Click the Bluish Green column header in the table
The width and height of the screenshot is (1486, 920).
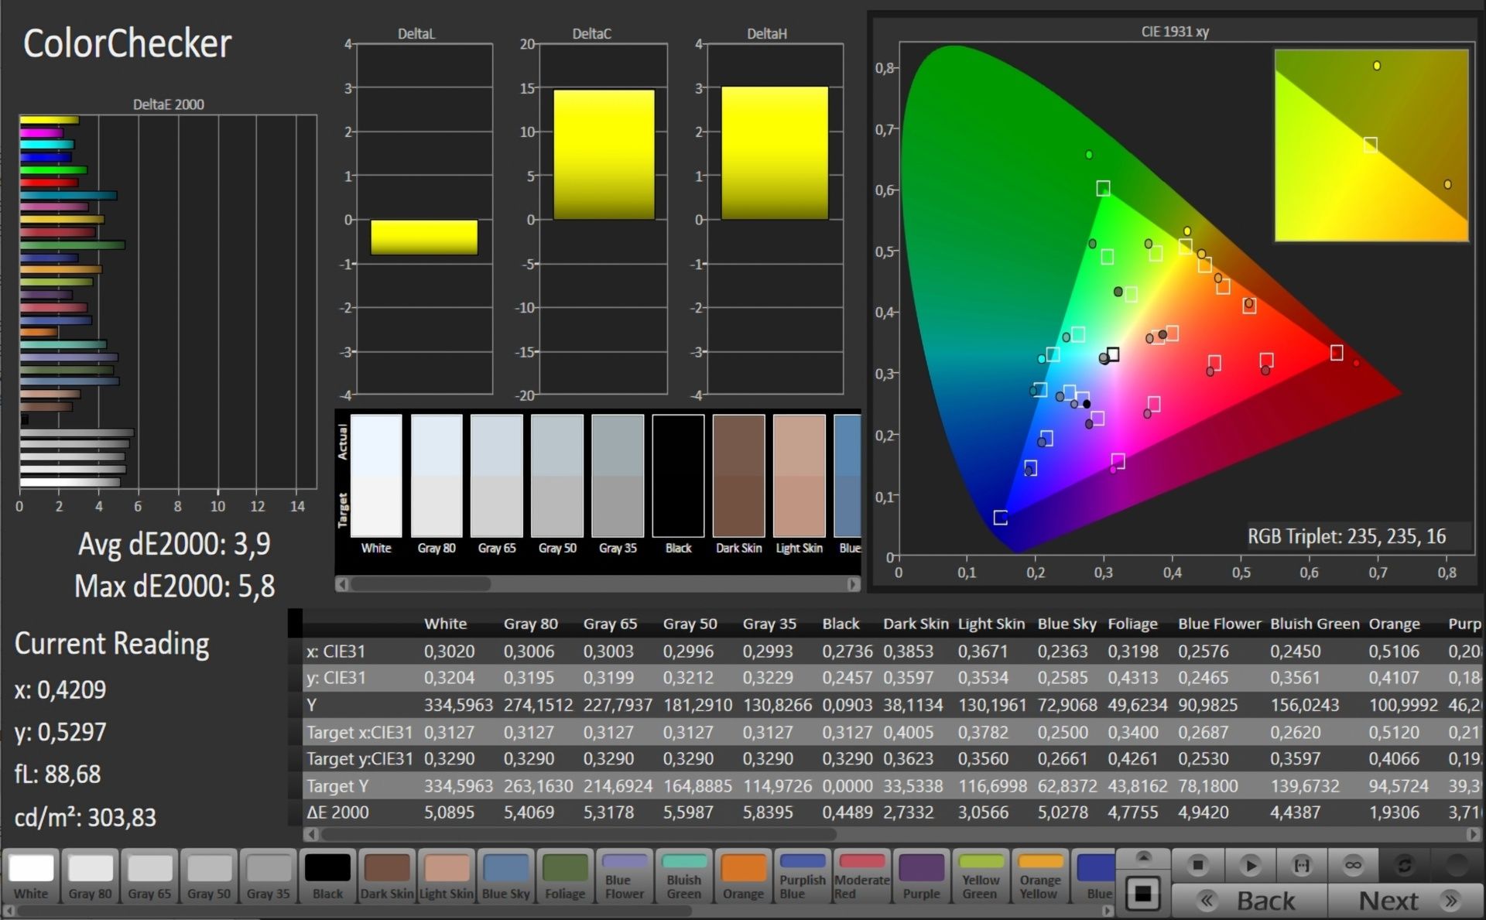click(1314, 624)
